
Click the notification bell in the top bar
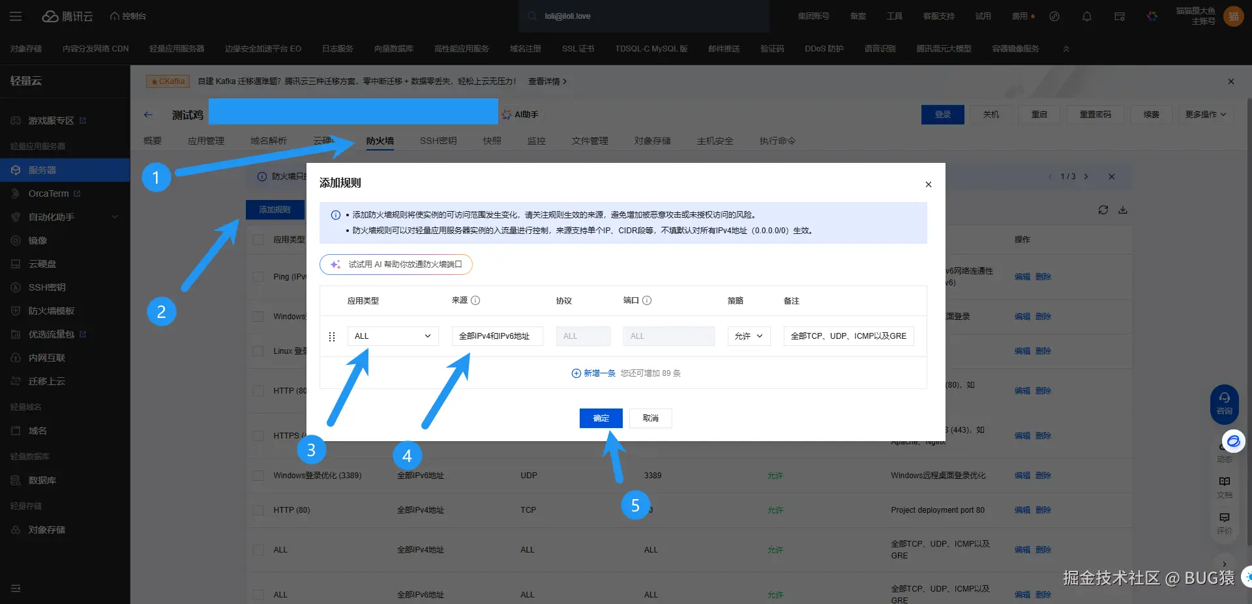click(x=1086, y=16)
